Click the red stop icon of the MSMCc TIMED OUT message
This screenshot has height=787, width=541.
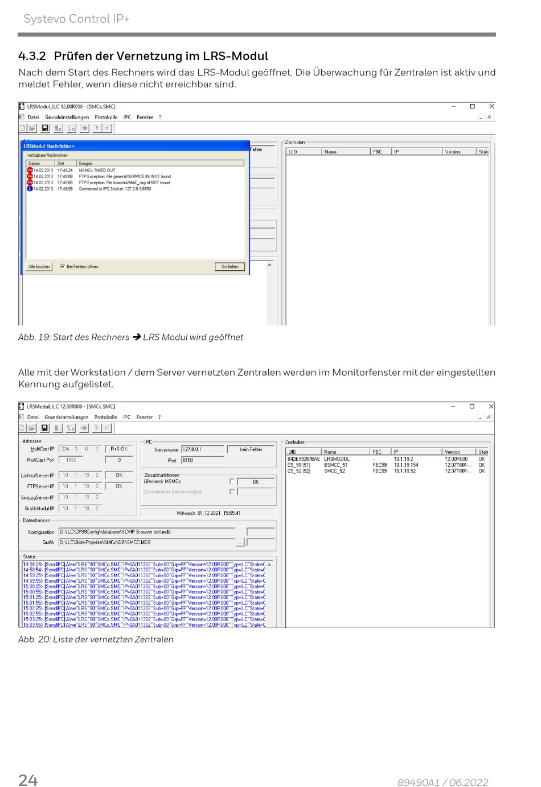[30, 170]
